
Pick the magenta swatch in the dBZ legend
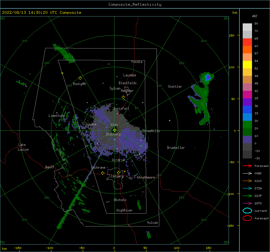pos(247,94)
